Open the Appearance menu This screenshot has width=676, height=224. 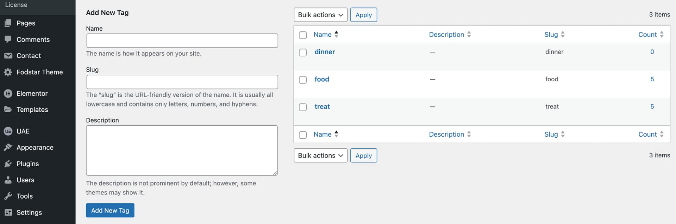pyautogui.click(x=35, y=148)
